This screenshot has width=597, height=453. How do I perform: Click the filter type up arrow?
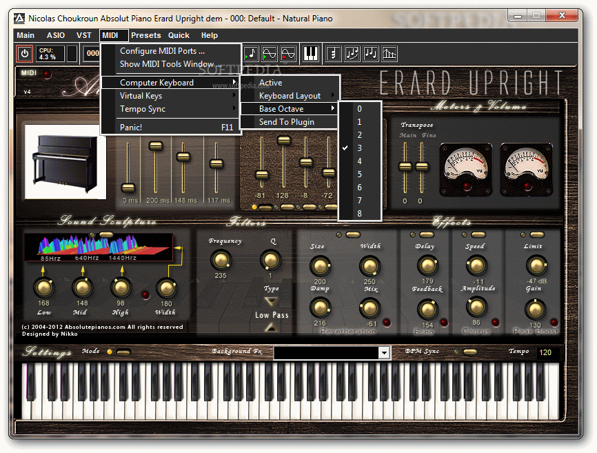271,328
